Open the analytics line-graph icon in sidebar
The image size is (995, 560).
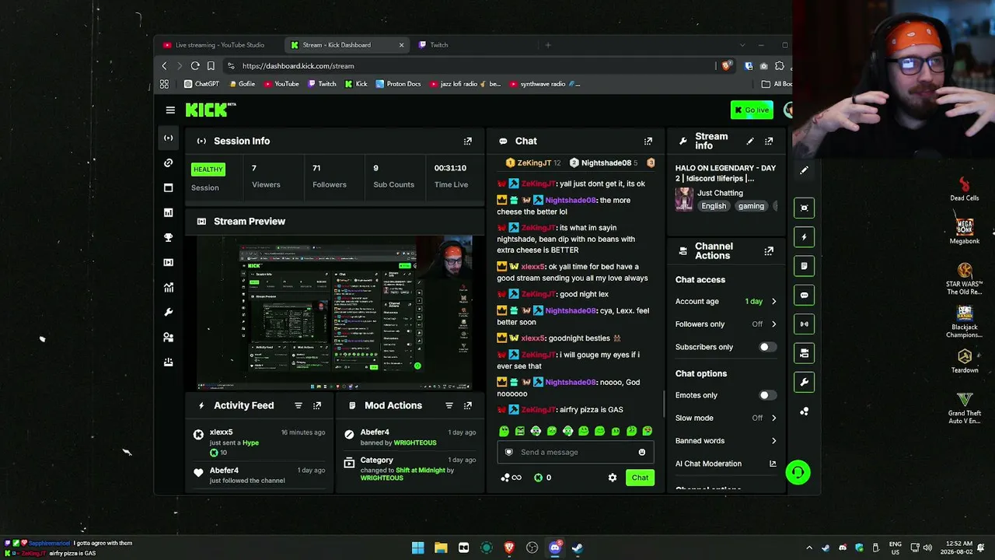[168, 287]
